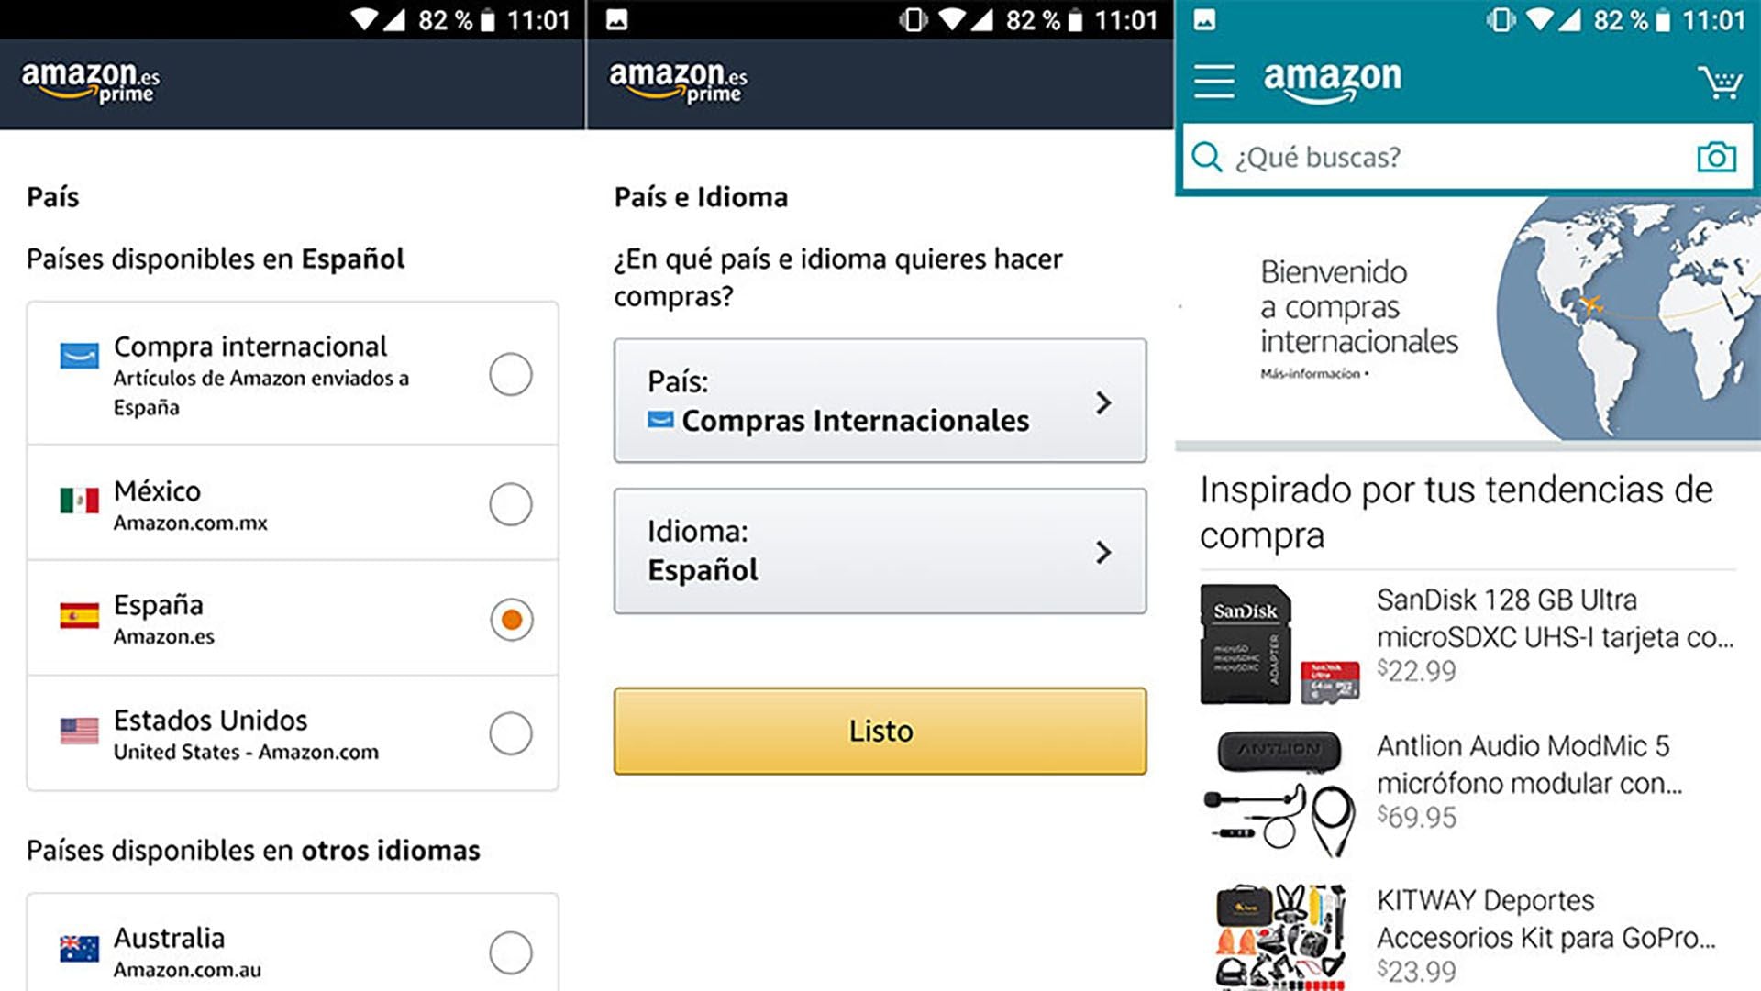Image resolution: width=1761 pixels, height=991 pixels.
Task: Expand the País Compras Internacionales selector
Action: coord(880,401)
